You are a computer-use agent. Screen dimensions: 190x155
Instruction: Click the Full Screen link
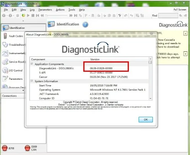click(x=180, y=10)
